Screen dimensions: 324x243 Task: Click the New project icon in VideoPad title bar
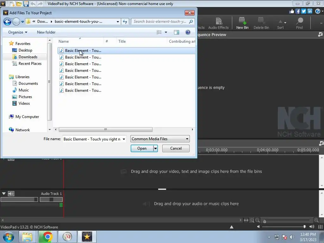click(x=12, y=3)
